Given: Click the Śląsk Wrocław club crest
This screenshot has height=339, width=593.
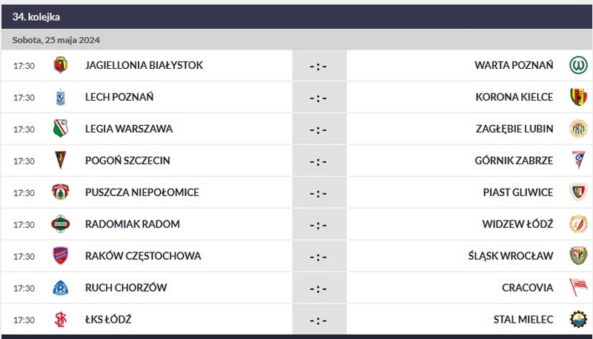Looking at the screenshot, I should tap(578, 256).
